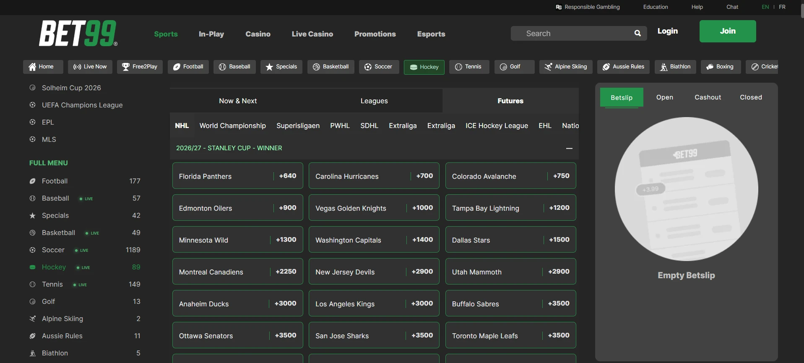Select Basketball chip in sports ribbon
Screen dimensions: 804x363
point(330,67)
